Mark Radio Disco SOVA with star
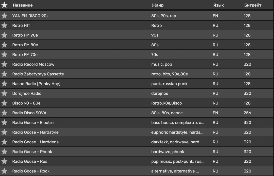This screenshot has height=176, width=274. coord(4,113)
